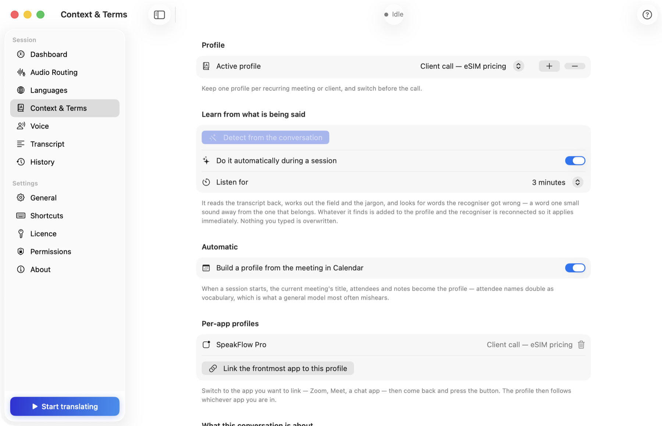Viewport: 662px width, 426px height.
Task: Click the calendar icon in the Automatic row
Action: point(206,268)
